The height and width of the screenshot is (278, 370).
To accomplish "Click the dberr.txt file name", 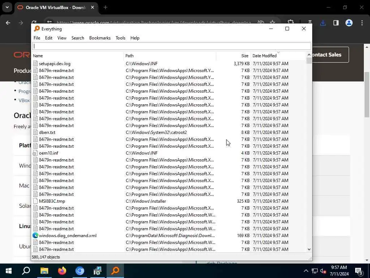I will click(x=47, y=132).
